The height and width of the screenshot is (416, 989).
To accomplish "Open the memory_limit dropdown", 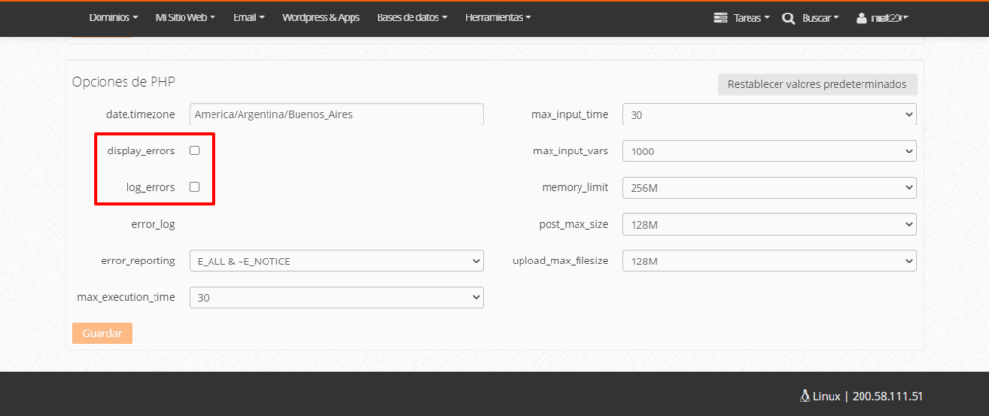I will (x=770, y=188).
